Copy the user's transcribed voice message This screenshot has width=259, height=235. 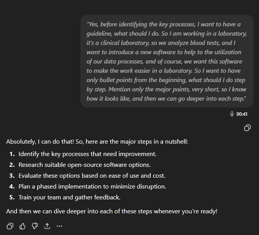click(x=247, y=128)
